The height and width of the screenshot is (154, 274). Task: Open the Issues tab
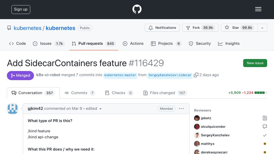pos(49,43)
